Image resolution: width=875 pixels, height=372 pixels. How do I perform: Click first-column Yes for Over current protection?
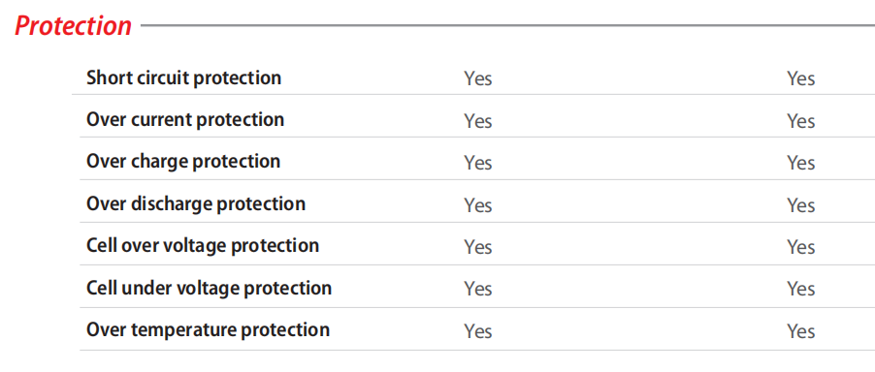tap(478, 121)
